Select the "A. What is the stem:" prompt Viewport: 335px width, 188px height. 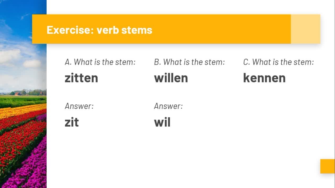(x=100, y=62)
